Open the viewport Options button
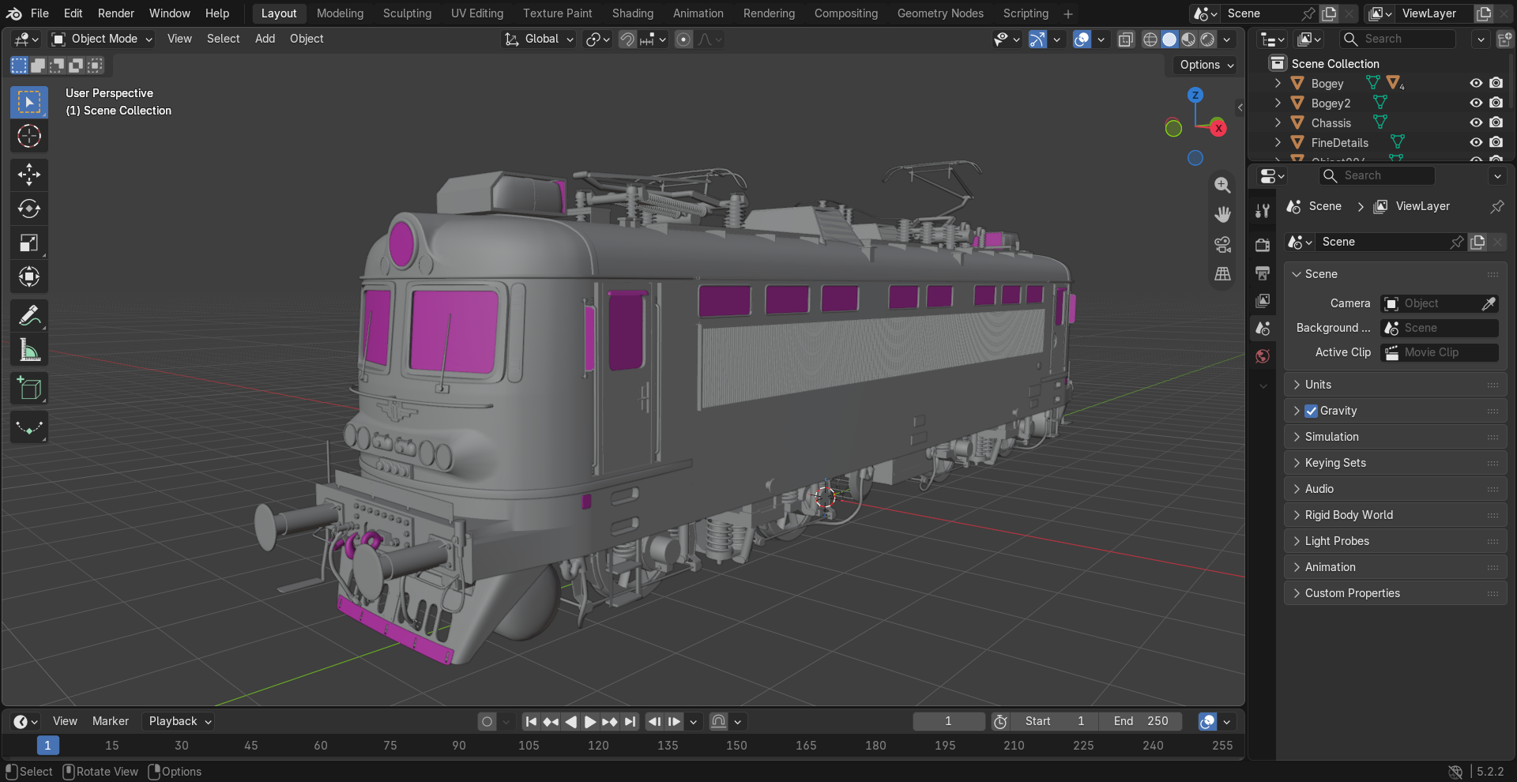Viewport: 1517px width, 782px height. (x=1206, y=65)
